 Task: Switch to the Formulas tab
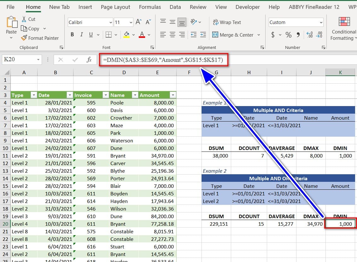150,7
